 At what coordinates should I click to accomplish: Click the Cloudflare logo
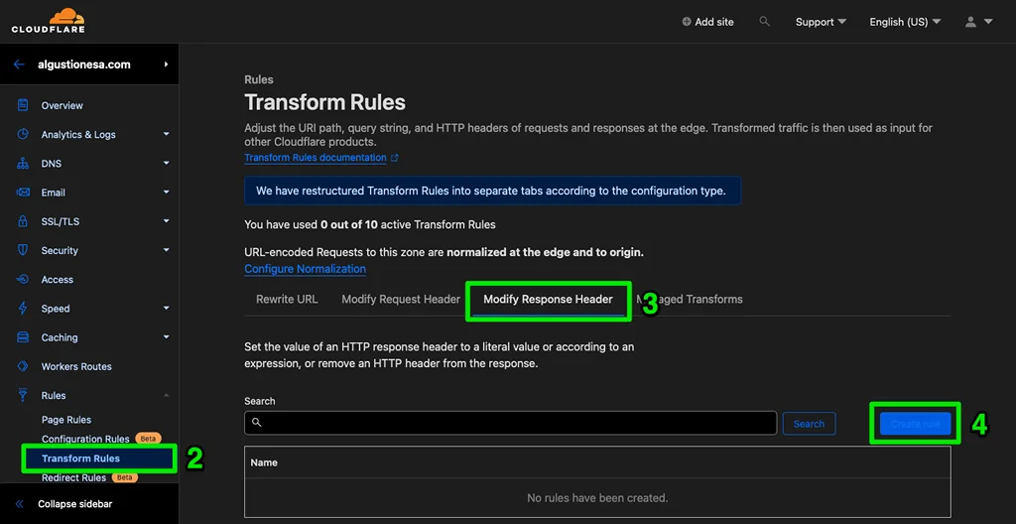click(48, 20)
